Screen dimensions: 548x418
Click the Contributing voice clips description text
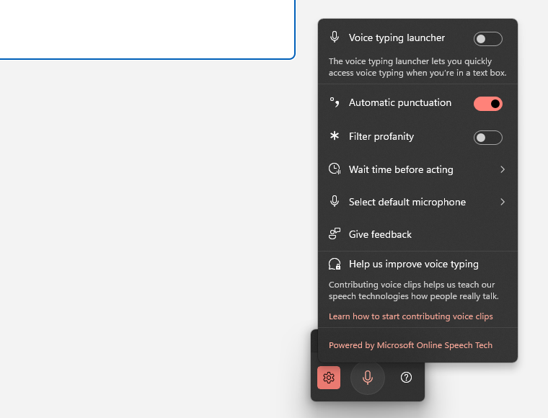coord(413,290)
